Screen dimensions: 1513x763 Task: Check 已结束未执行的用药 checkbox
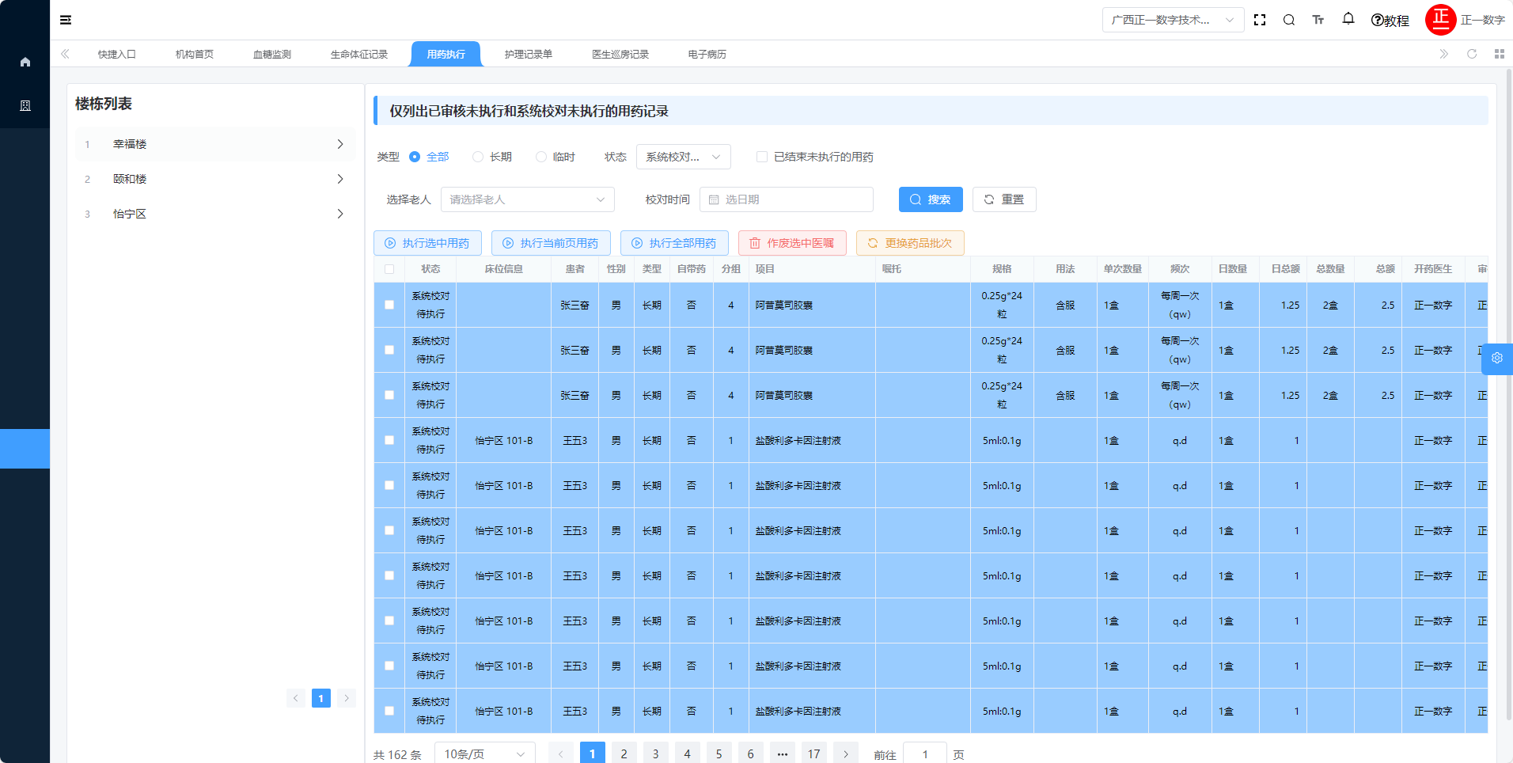pyautogui.click(x=762, y=157)
